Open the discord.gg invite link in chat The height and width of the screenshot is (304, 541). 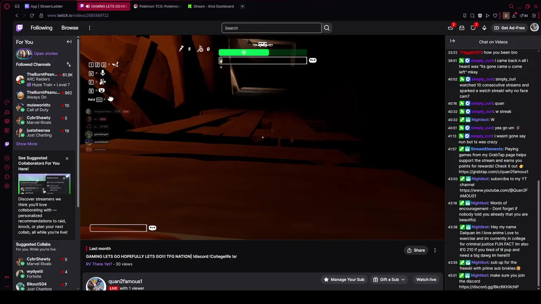pyautogui.click(x=489, y=287)
